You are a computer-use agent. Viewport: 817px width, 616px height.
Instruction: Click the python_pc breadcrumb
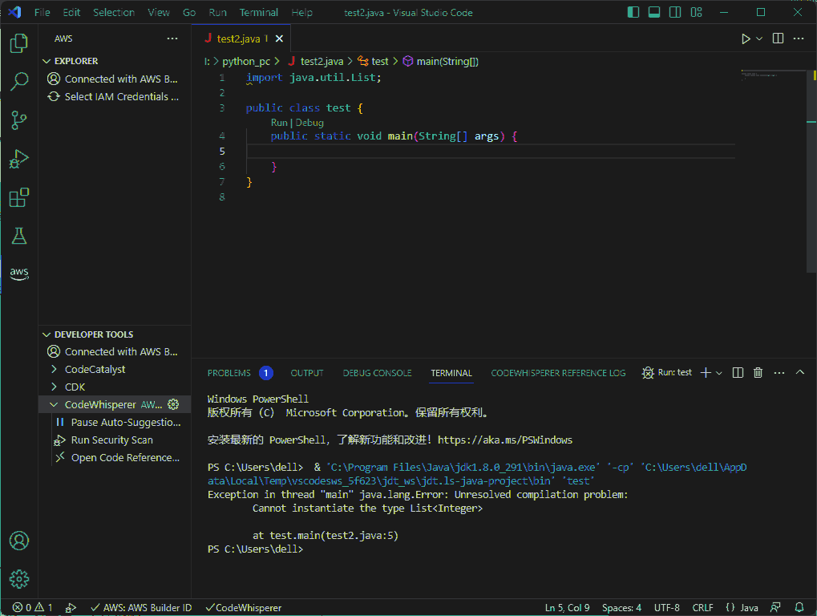(x=246, y=62)
